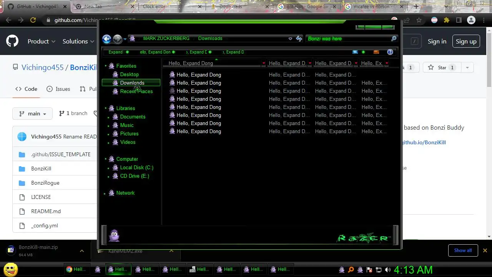Click the Bonzi icon in details pane
The image size is (492, 277).
[x=114, y=235]
